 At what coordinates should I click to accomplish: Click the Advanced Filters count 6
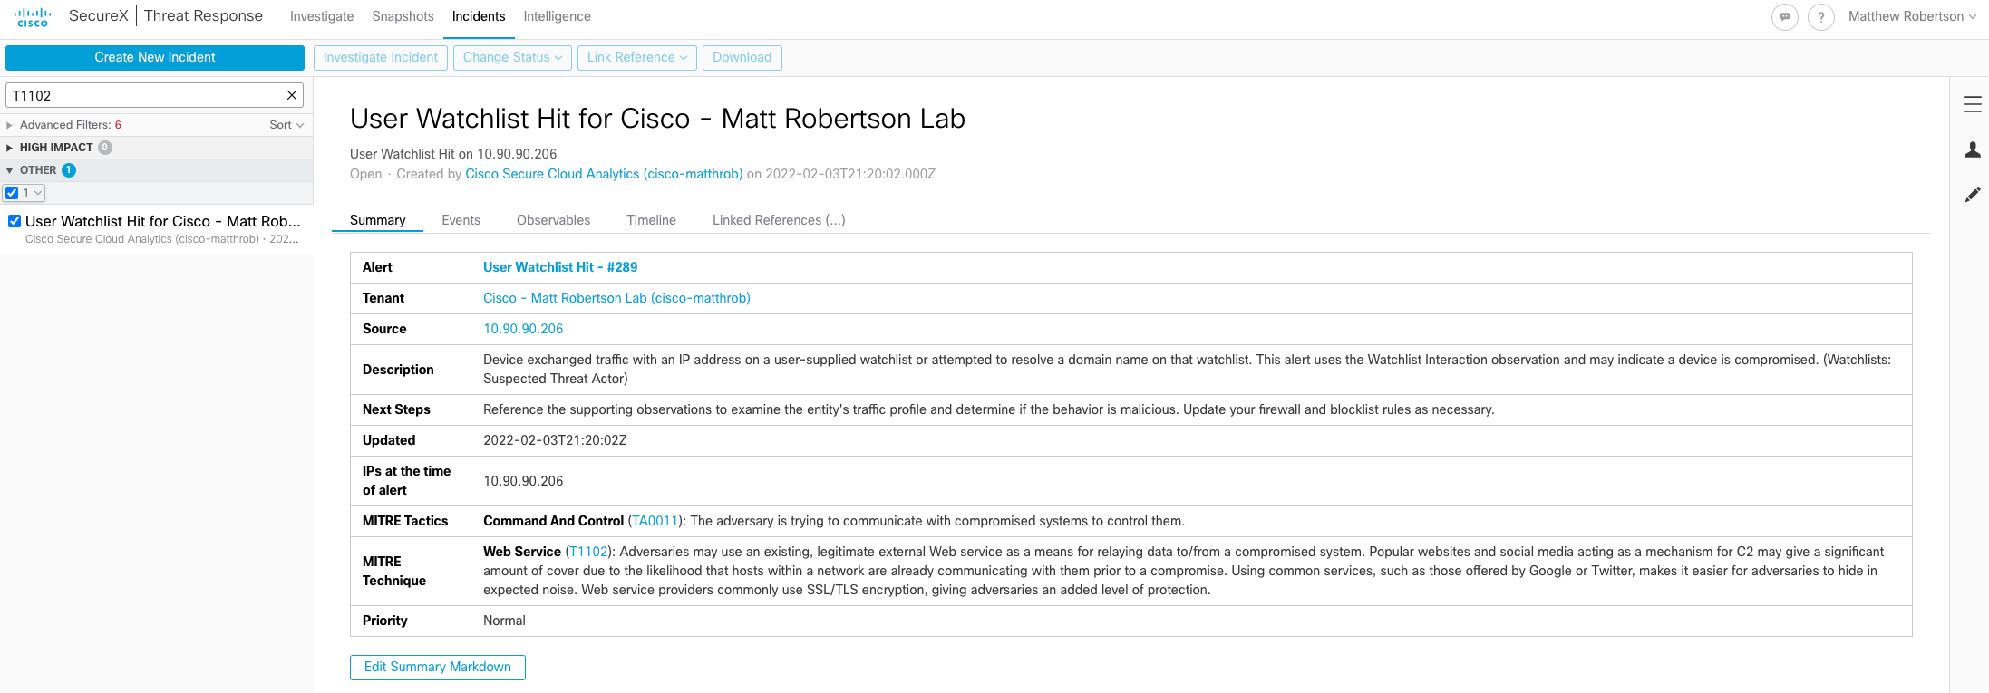118,125
